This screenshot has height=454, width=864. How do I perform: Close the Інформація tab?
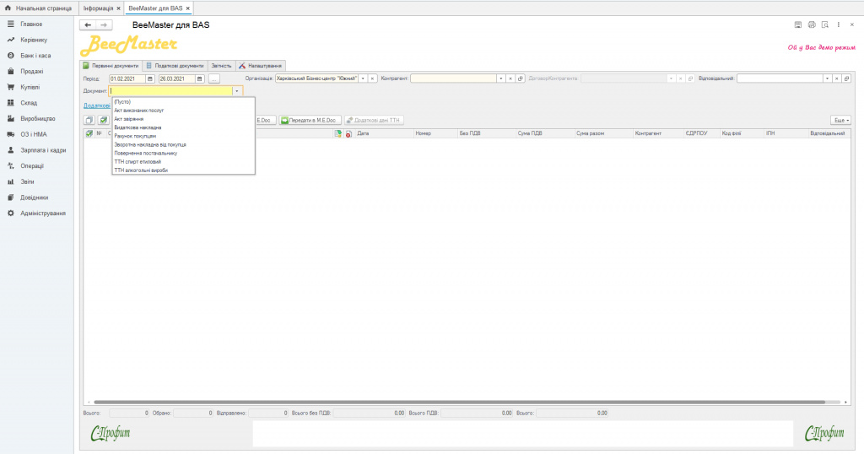(118, 8)
